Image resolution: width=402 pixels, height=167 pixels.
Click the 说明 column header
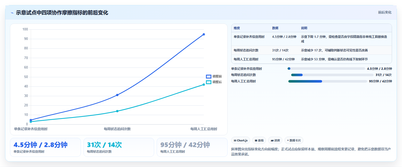304,28
